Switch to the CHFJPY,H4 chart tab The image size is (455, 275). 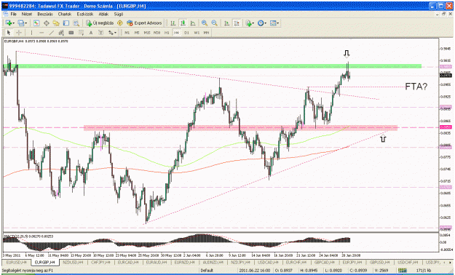coord(100,262)
